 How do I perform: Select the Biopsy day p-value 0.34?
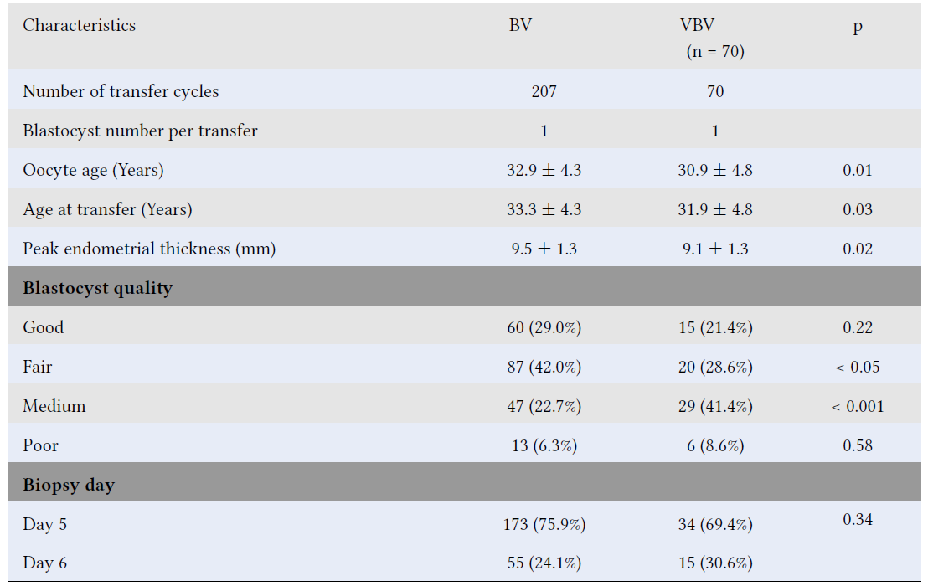[x=858, y=520]
